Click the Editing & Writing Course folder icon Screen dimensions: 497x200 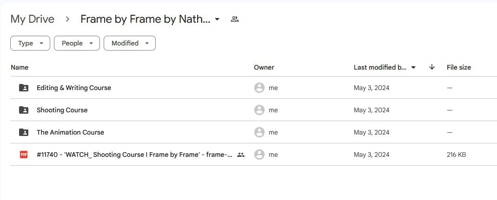click(24, 88)
